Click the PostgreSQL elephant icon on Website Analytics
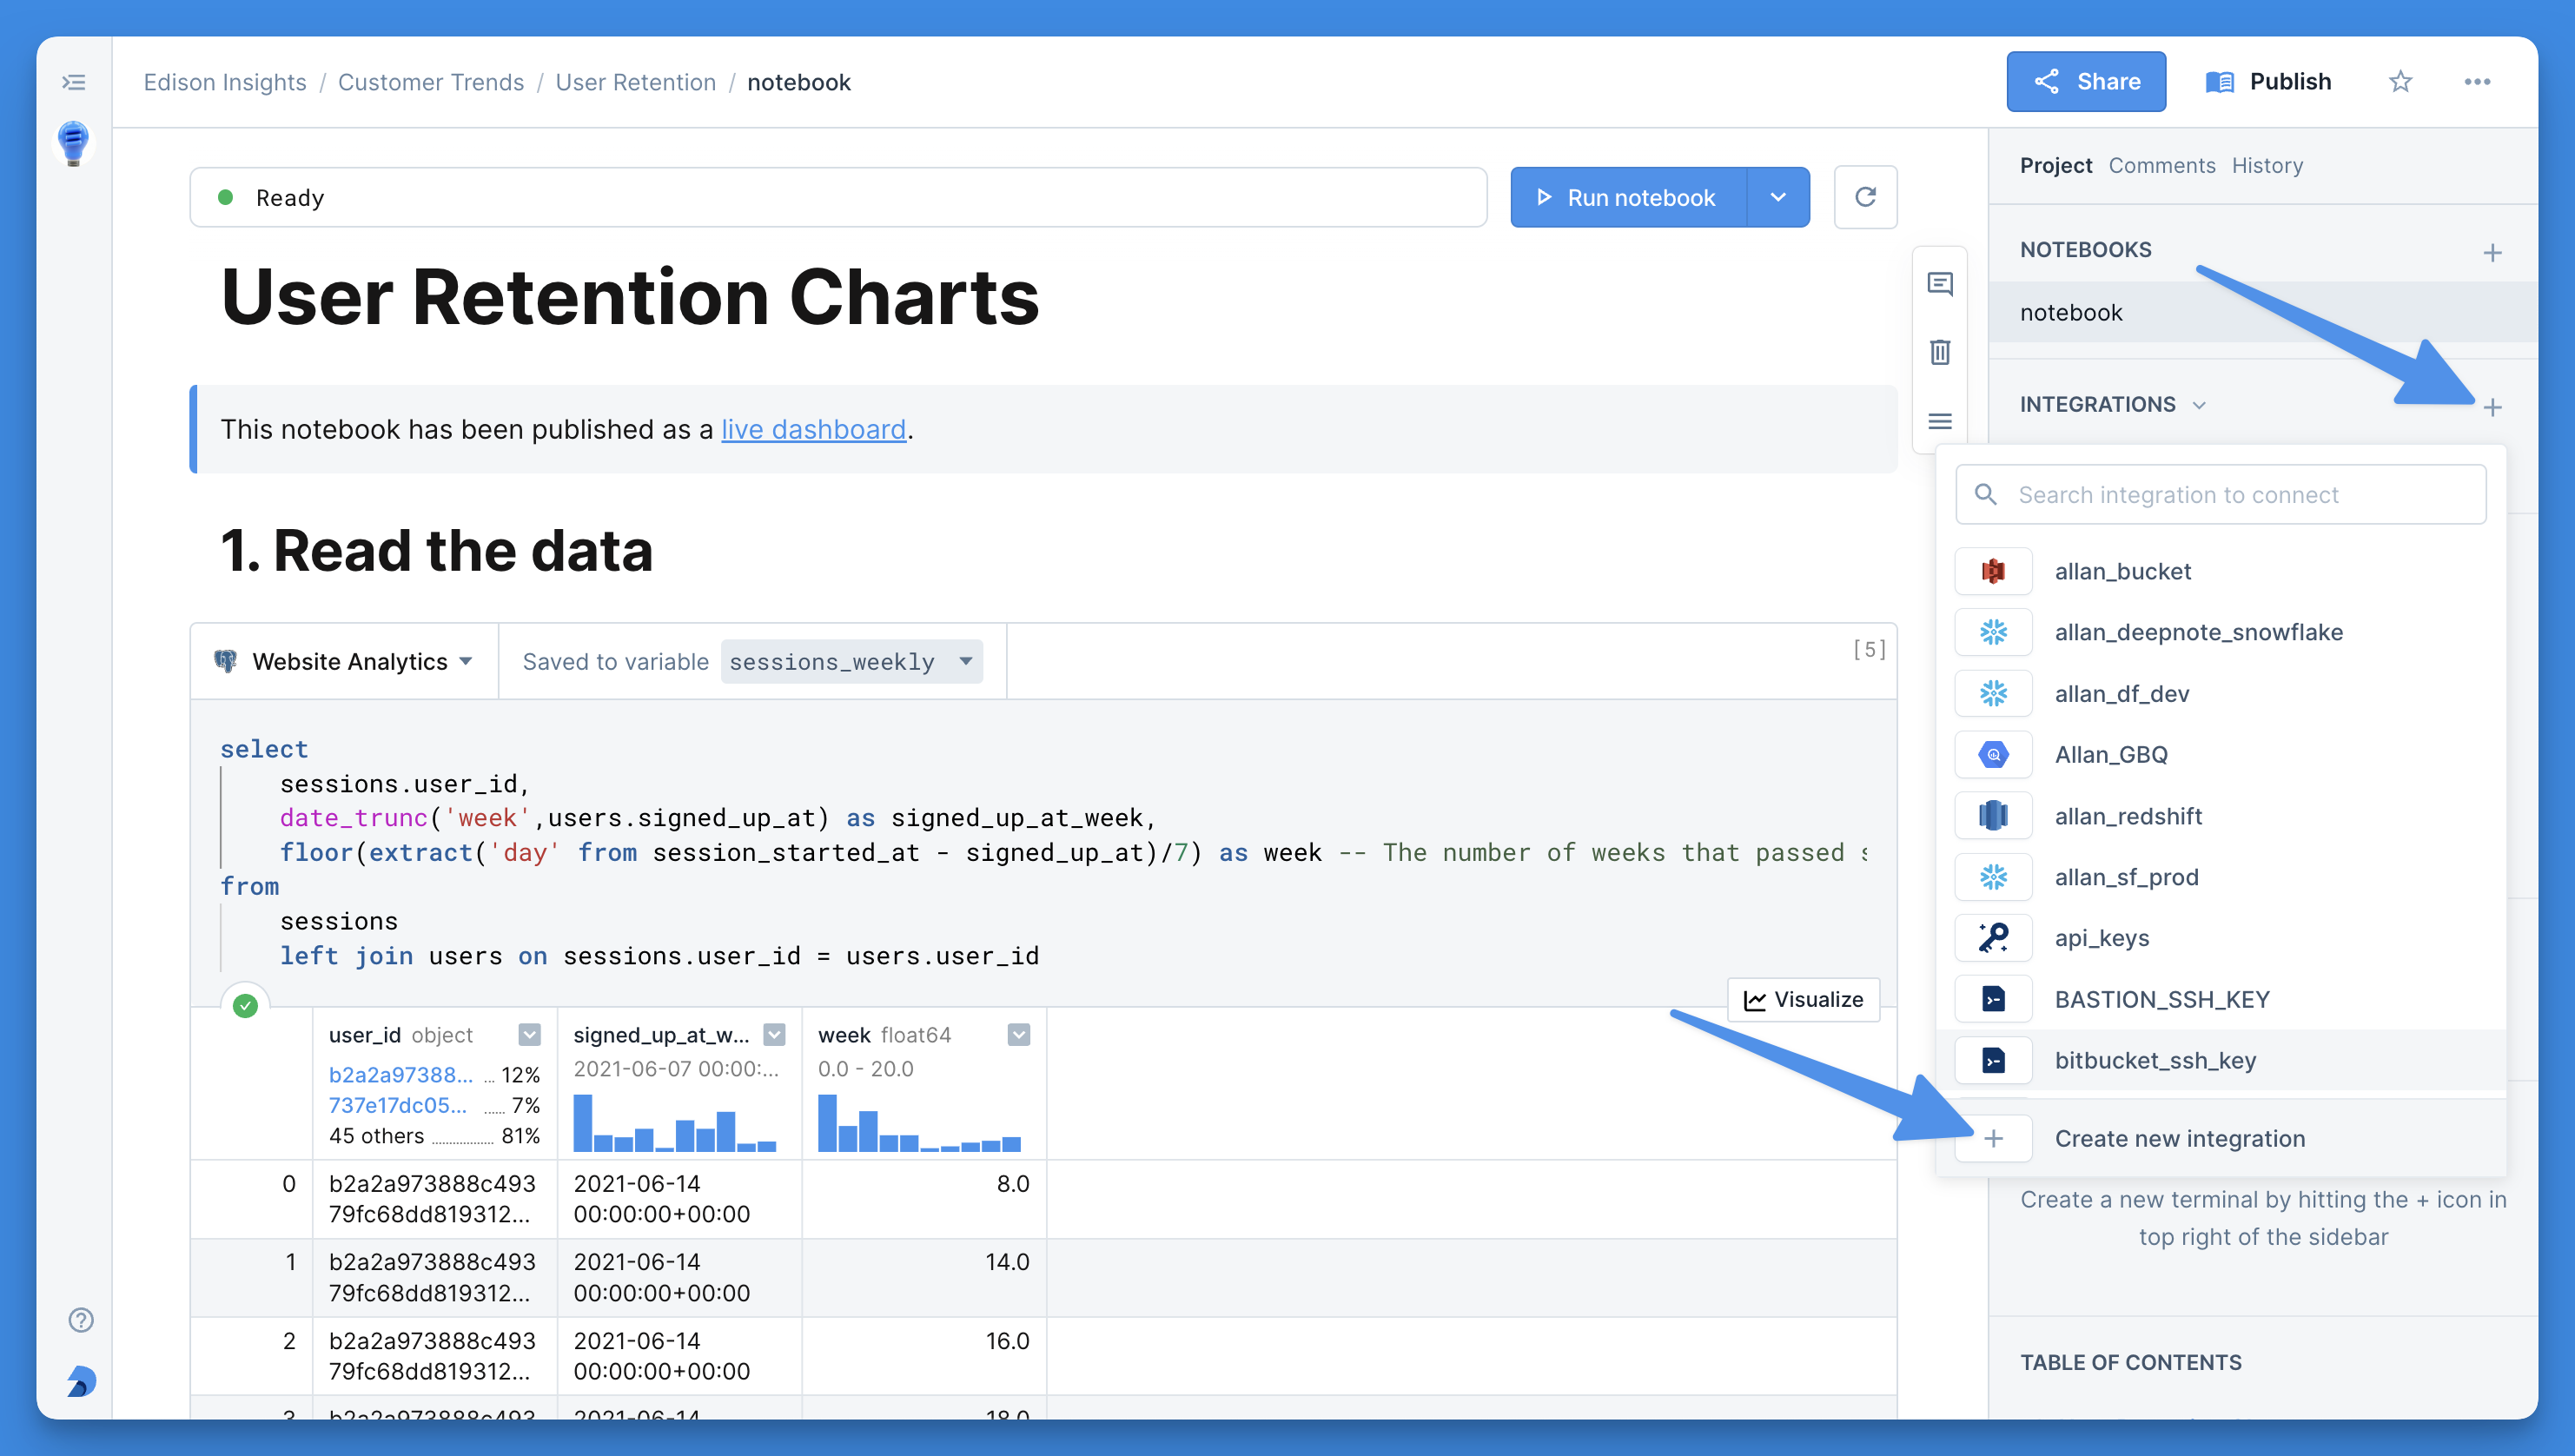2575x1456 pixels. coord(226,661)
